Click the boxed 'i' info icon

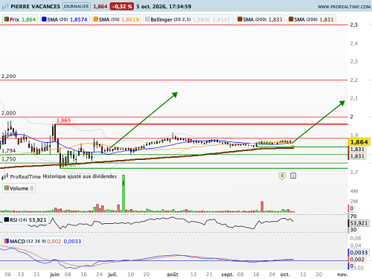[293, 176]
